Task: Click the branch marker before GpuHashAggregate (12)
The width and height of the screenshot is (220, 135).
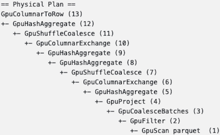Action: pyautogui.click(x=5, y=24)
